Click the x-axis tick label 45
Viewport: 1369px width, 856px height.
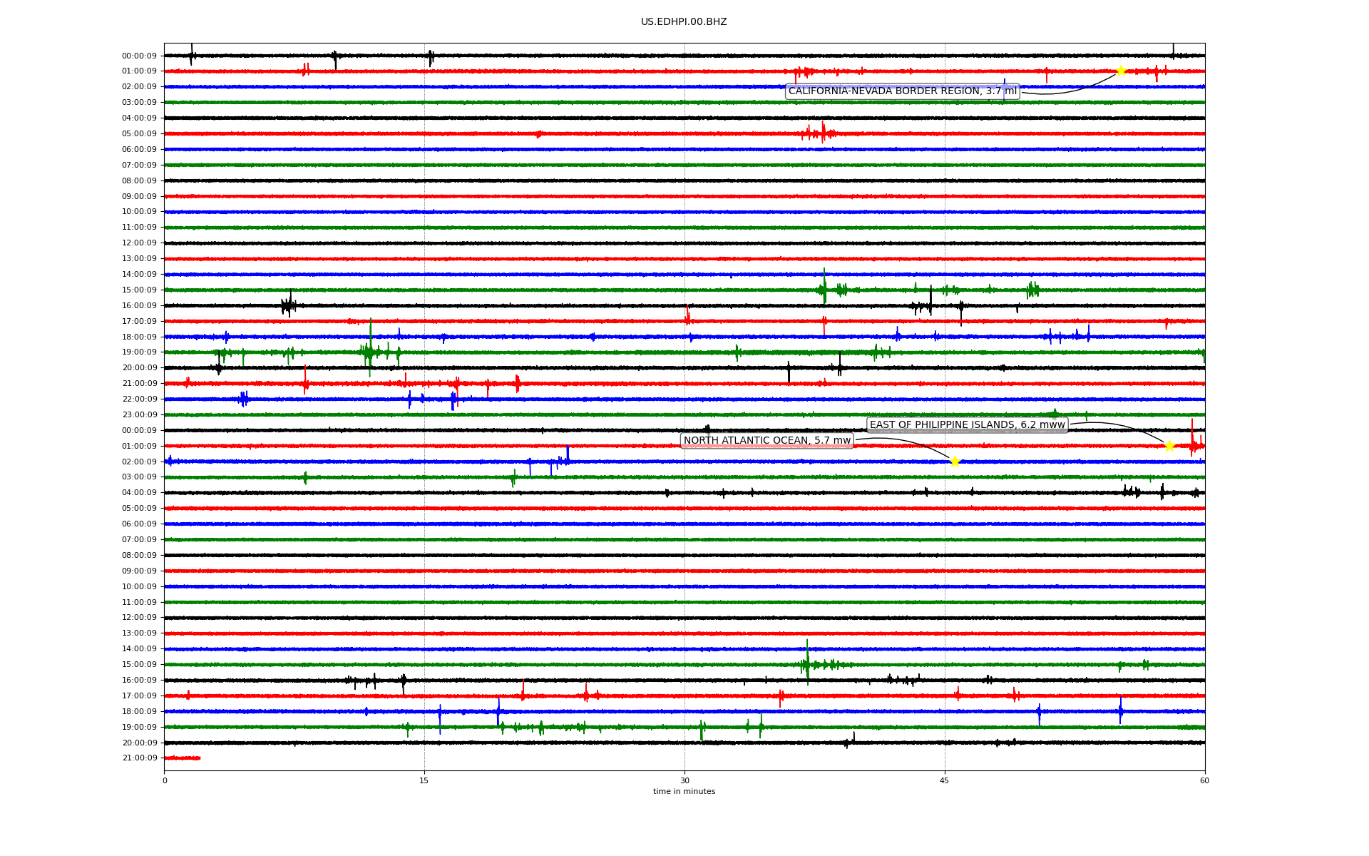(x=945, y=780)
